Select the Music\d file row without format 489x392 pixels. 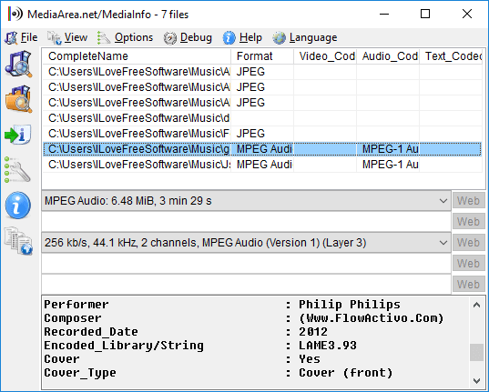(x=262, y=118)
